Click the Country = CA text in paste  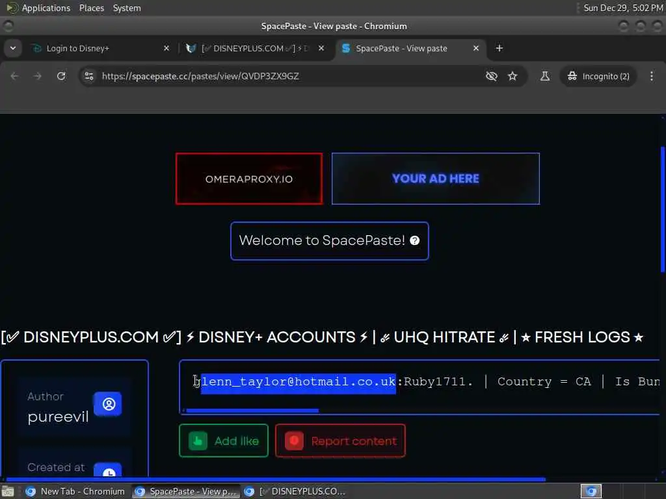(544, 381)
